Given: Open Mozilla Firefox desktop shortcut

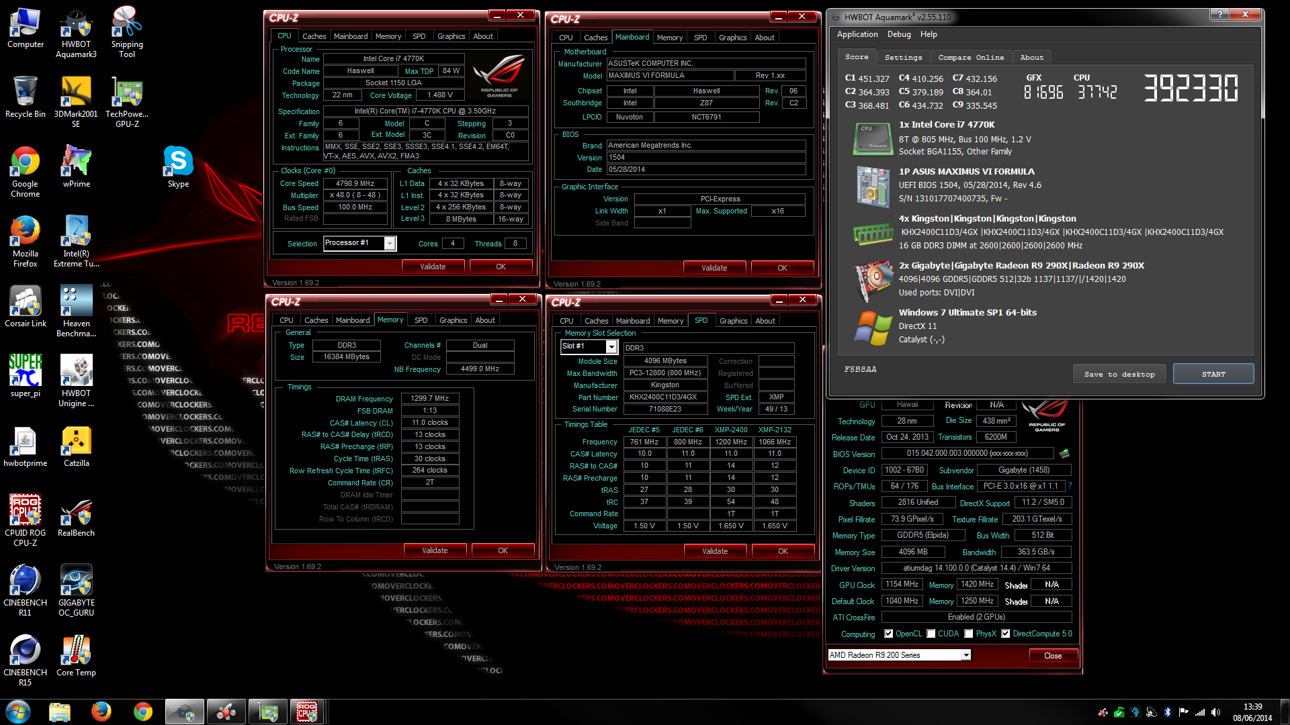Looking at the screenshot, I should click(x=26, y=242).
